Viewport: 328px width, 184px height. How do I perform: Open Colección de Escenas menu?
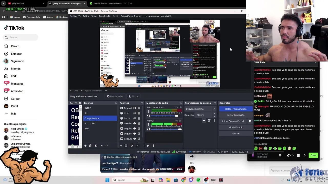pos(131,16)
